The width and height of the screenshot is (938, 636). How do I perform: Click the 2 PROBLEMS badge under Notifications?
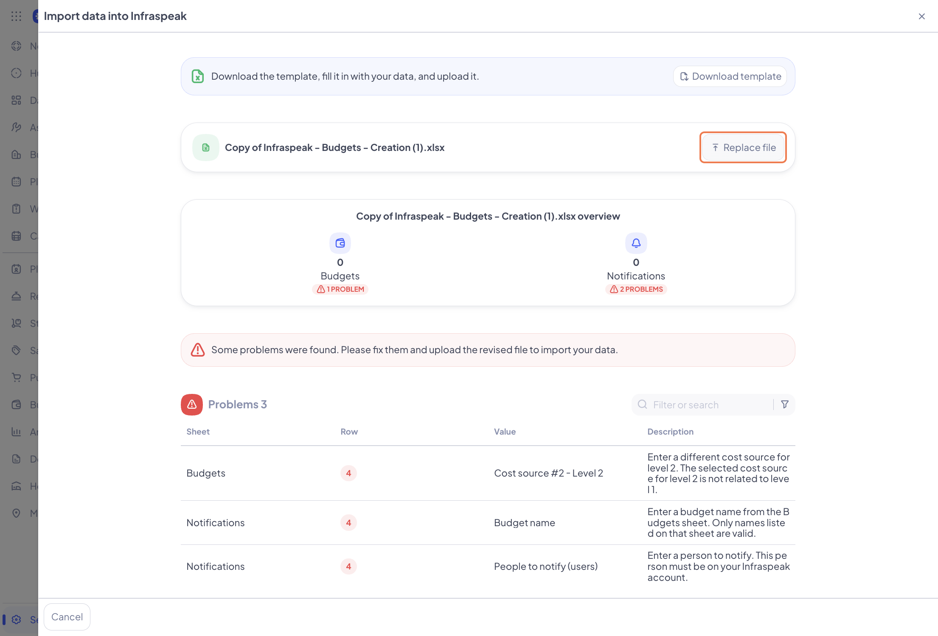coord(636,289)
